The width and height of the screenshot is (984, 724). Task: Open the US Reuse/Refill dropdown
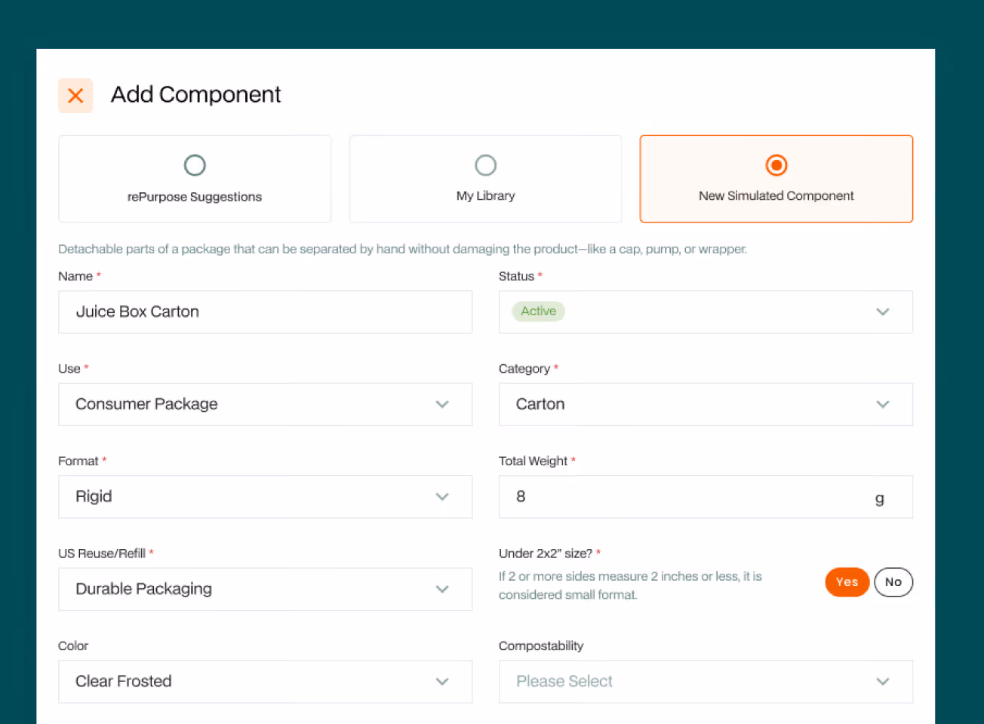(x=266, y=589)
